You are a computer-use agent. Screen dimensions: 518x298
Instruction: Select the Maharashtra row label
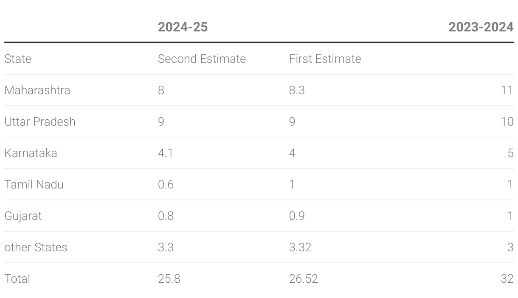tap(37, 90)
